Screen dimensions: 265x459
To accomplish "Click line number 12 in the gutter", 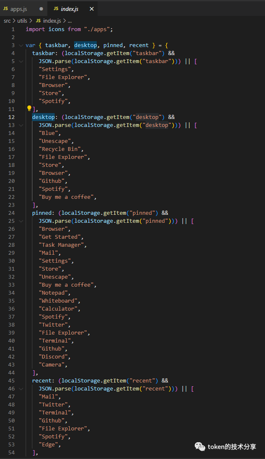I will (x=11, y=117).
